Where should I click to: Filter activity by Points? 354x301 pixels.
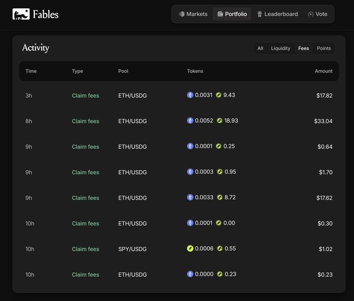point(324,48)
